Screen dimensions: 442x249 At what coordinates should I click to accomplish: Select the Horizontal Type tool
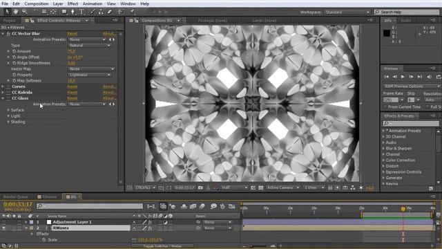click(81, 12)
